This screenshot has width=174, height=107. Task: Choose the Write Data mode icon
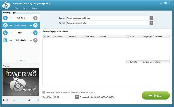pyautogui.click(x=5, y=40)
